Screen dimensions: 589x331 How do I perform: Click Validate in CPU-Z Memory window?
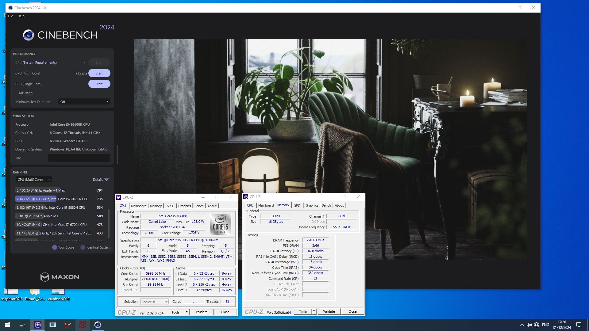click(x=329, y=312)
